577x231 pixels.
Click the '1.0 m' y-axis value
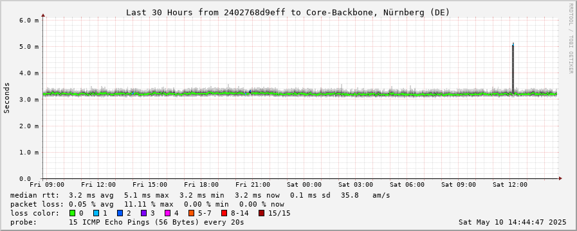[x=29, y=153]
